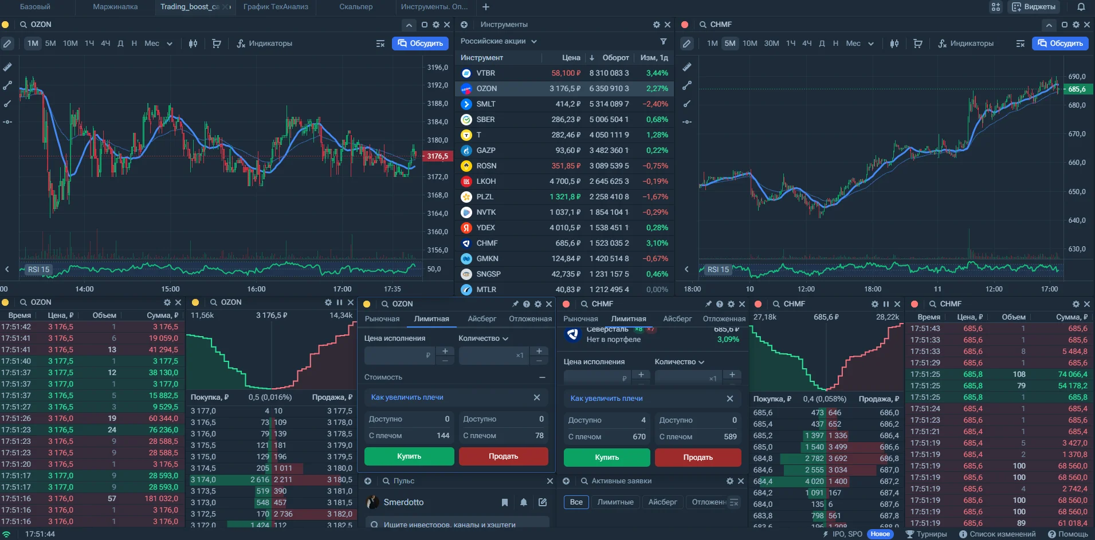Click the connection status icon in status bar
1095x540 pixels.
coord(7,534)
